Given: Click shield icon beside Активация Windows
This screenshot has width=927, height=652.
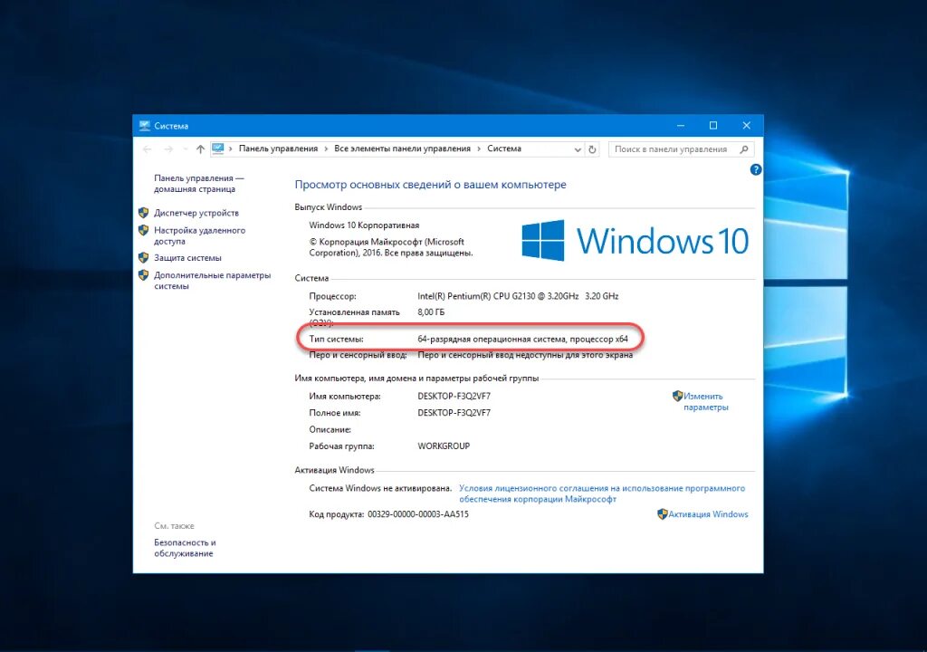Looking at the screenshot, I should click(662, 514).
